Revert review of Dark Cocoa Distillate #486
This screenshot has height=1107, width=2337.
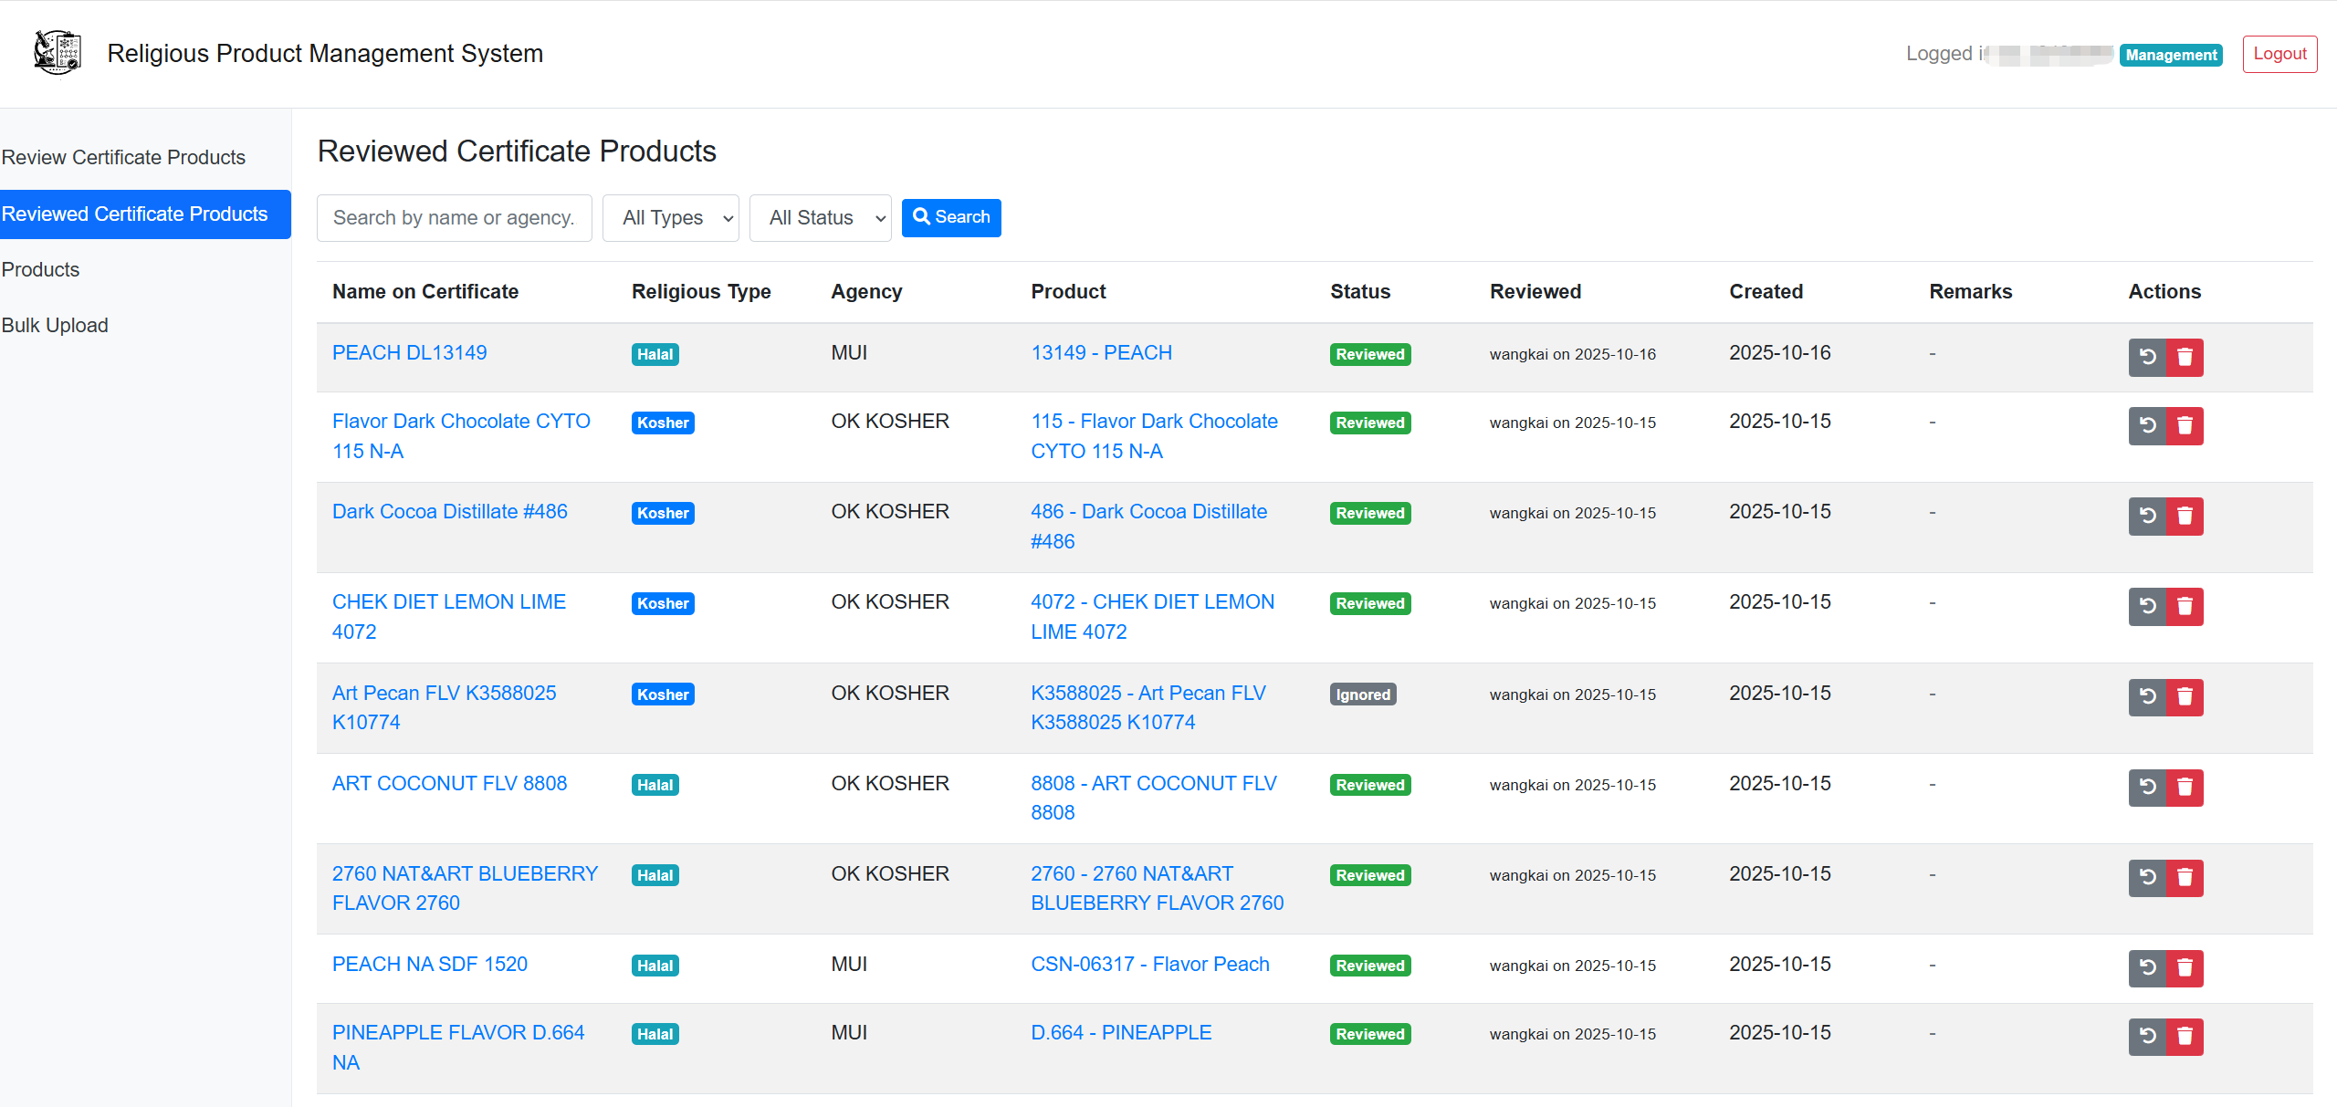pyautogui.click(x=2147, y=516)
